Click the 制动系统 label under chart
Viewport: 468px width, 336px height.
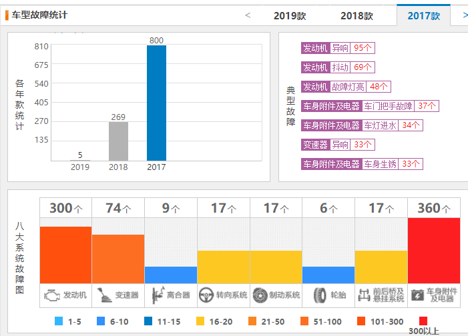tap(284, 295)
